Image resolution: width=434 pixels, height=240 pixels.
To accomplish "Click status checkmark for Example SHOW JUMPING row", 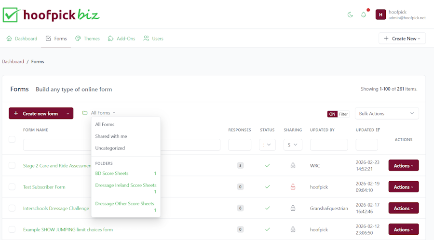I will [267, 229].
